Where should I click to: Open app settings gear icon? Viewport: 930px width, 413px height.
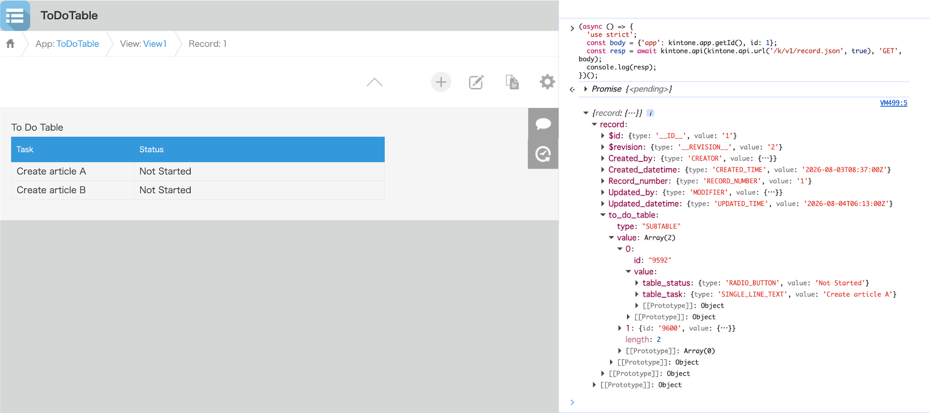pyautogui.click(x=547, y=82)
